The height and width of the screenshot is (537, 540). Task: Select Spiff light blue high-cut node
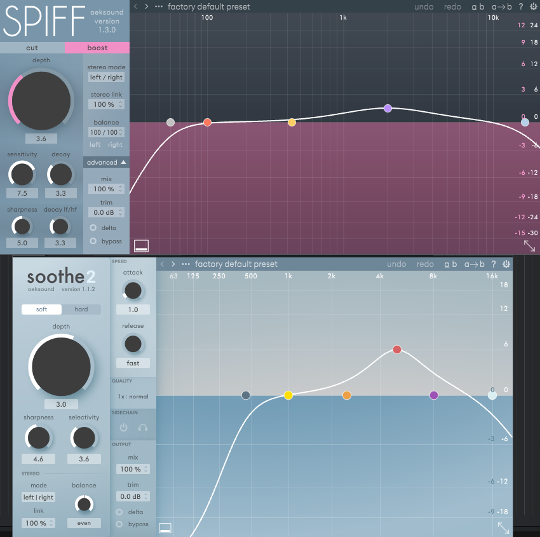coord(525,122)
